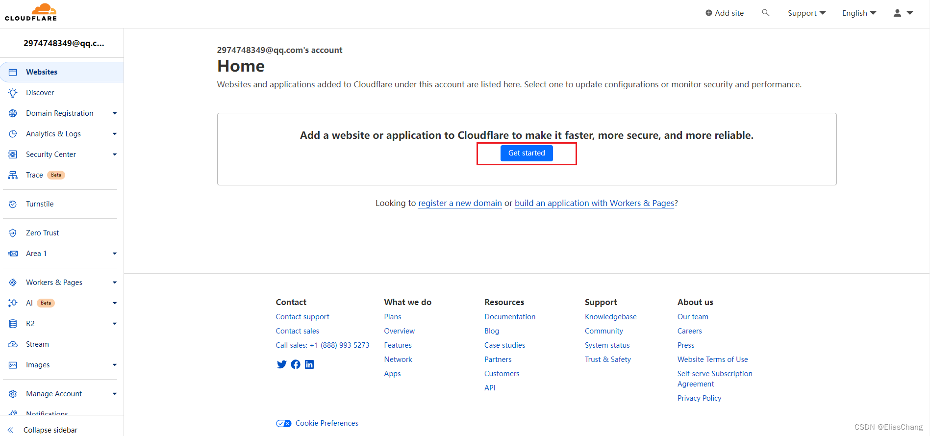
Task: Click the Stream cloud icon
Action: [x=13, y=344]
